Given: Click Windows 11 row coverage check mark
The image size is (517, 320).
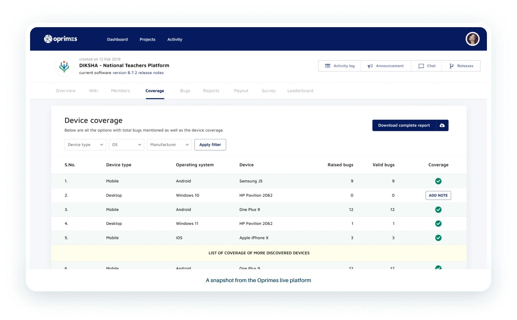Looking at the screenshot, I should pos(438,224).
